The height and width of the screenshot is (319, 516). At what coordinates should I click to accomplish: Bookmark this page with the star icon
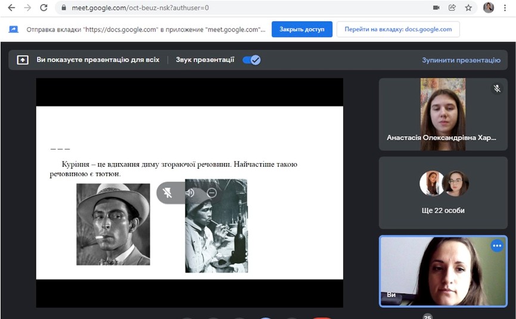pos(468,8)
